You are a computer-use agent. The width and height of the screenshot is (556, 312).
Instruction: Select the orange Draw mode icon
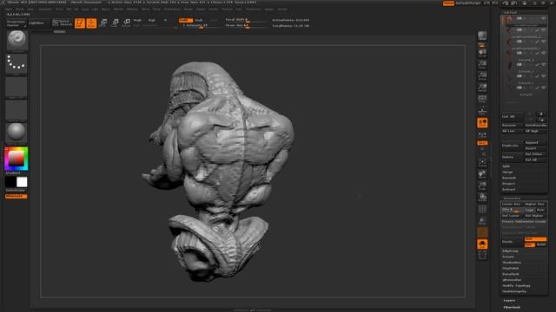91,23
